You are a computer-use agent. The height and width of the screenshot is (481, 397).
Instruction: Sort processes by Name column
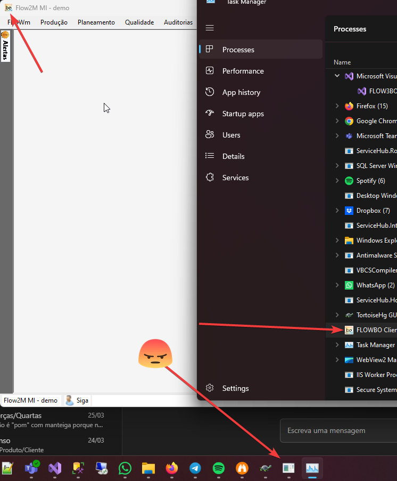tap(342, 62)
